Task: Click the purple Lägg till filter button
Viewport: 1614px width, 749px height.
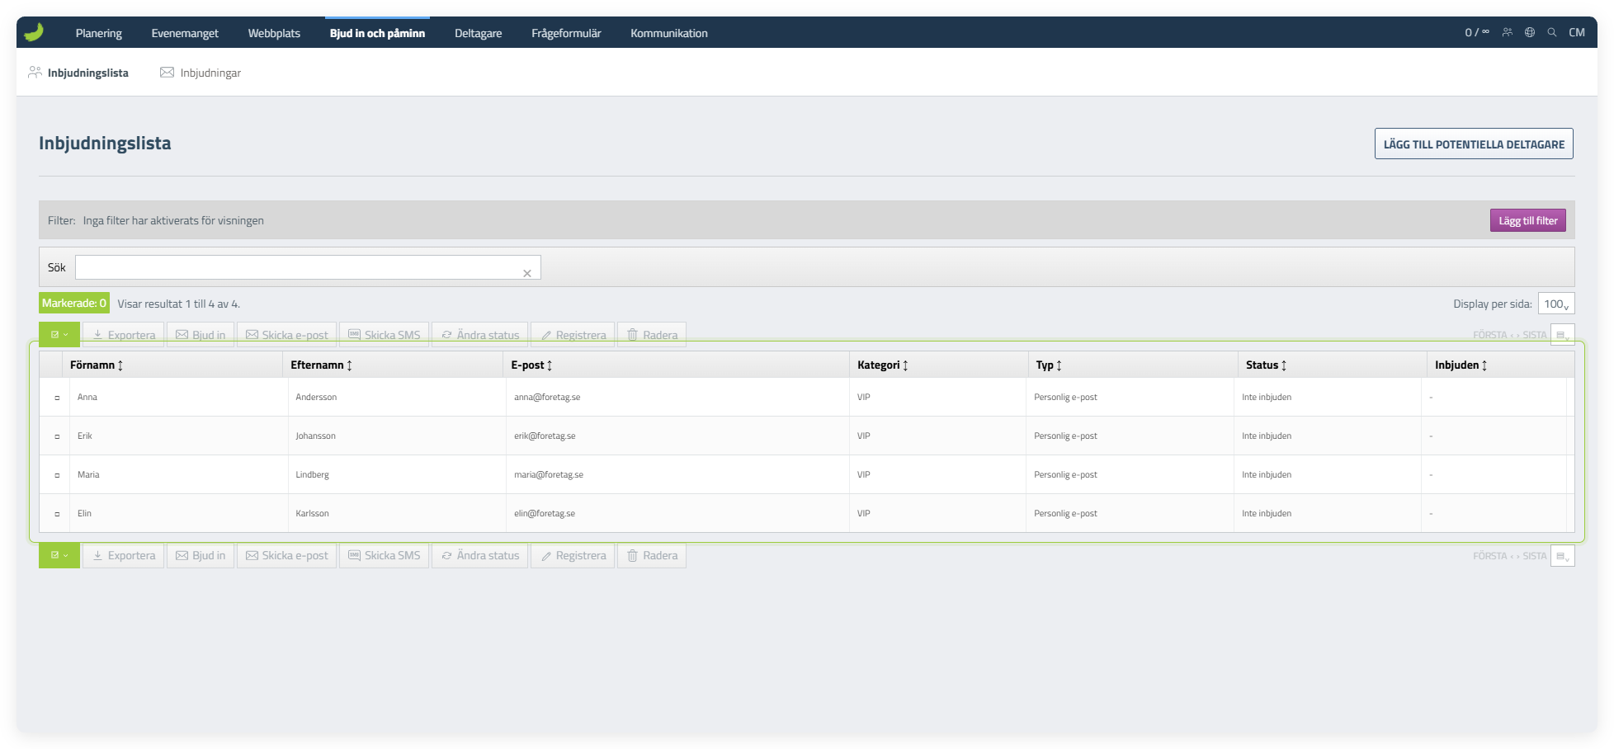Action: pos(1528,220)
